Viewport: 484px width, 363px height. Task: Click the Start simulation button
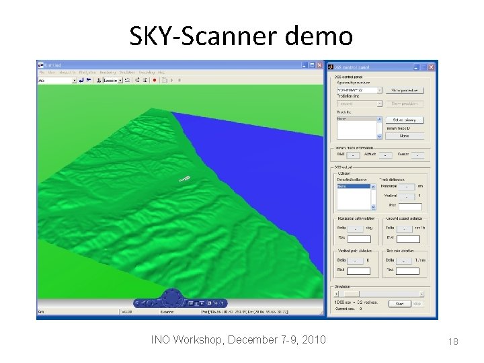click(x=400, y=304)
